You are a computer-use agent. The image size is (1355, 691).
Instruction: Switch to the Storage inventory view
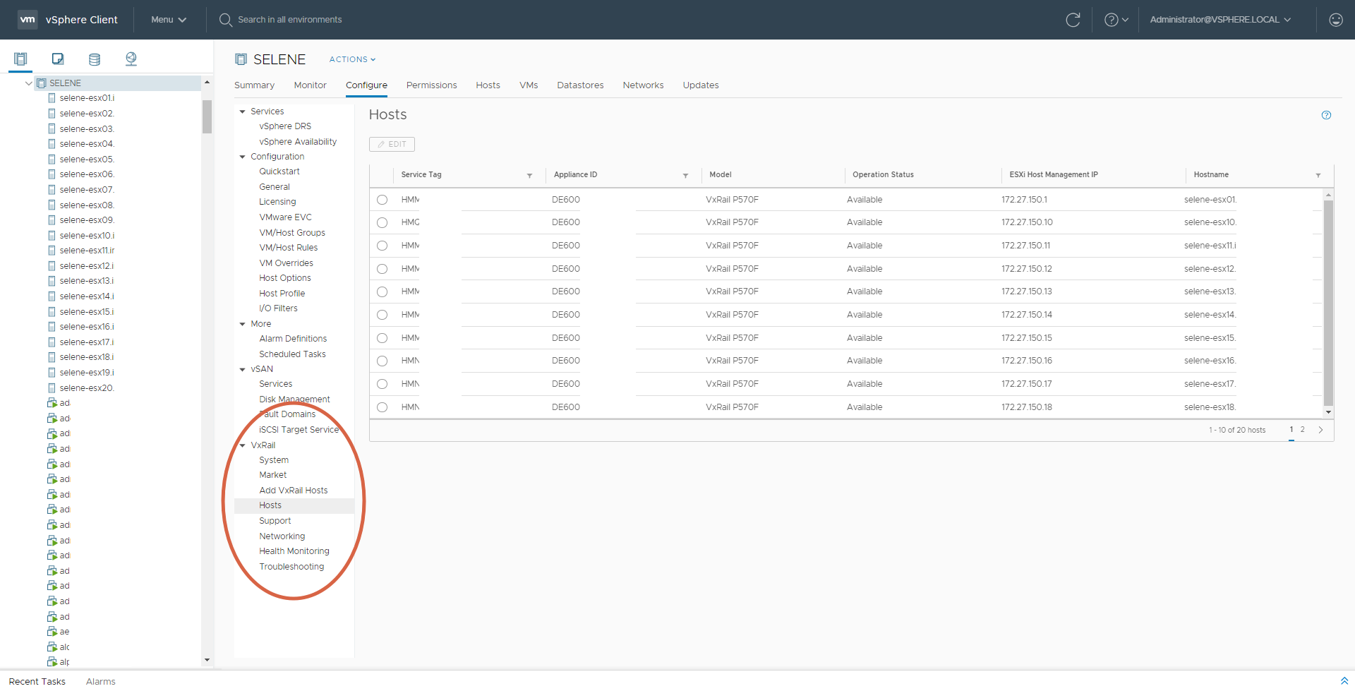[95, 59]
